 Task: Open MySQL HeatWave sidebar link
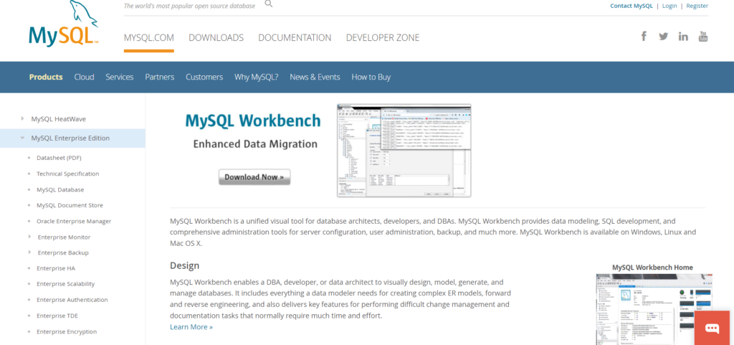tap(59, 119)
